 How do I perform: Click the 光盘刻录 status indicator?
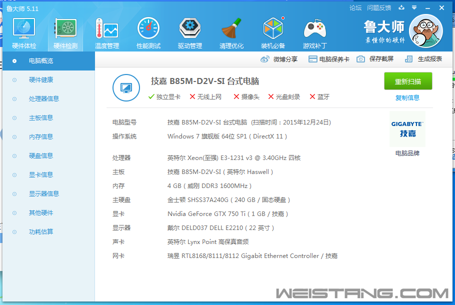(284, 97)
